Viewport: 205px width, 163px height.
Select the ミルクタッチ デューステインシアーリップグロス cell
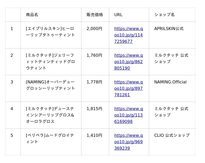(x=50, y=115)
